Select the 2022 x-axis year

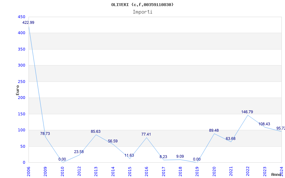248,171
